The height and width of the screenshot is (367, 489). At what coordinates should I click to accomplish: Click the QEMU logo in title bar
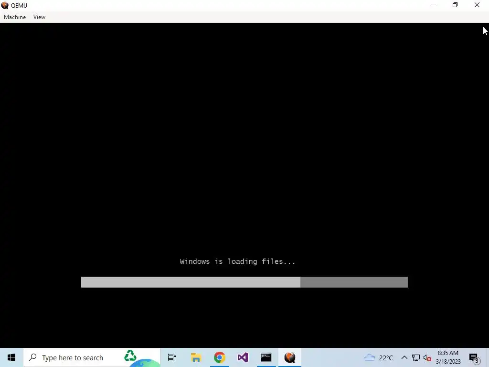pyautogui.click(x=5, y=5)
